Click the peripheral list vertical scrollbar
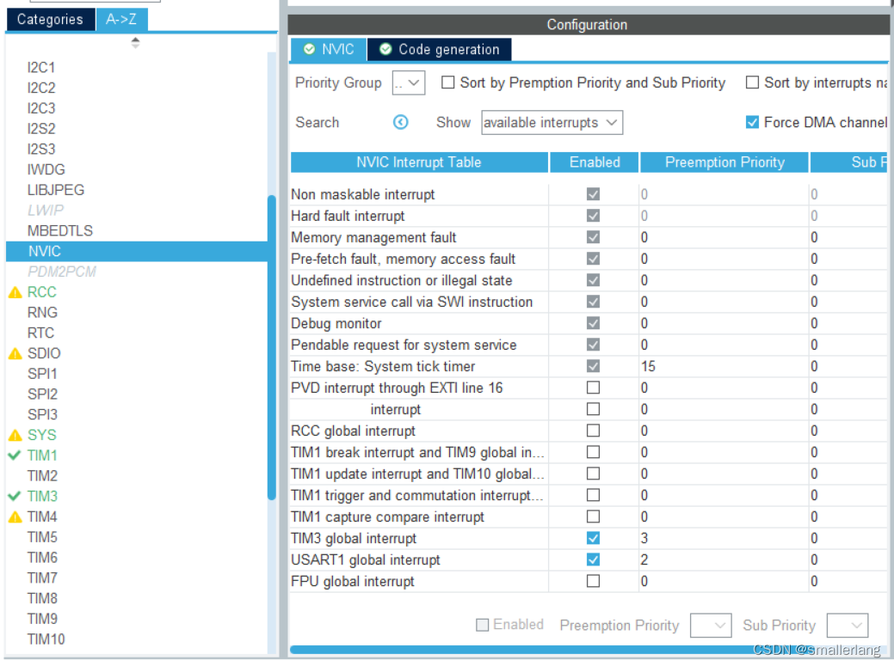The height and width of the screenshot is (666, 894). 271,348
